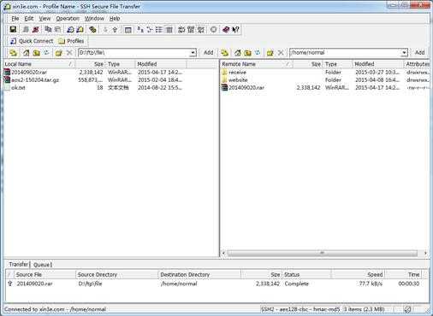The width and height of the screenshot is (433, 316).
Task: Open the View menu
Action: tap(44, 19)
